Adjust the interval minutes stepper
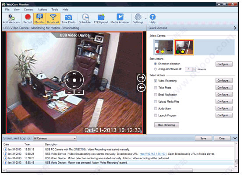This screenshot has width=244, height=175. pyautogui.click(x=194, y=69)
